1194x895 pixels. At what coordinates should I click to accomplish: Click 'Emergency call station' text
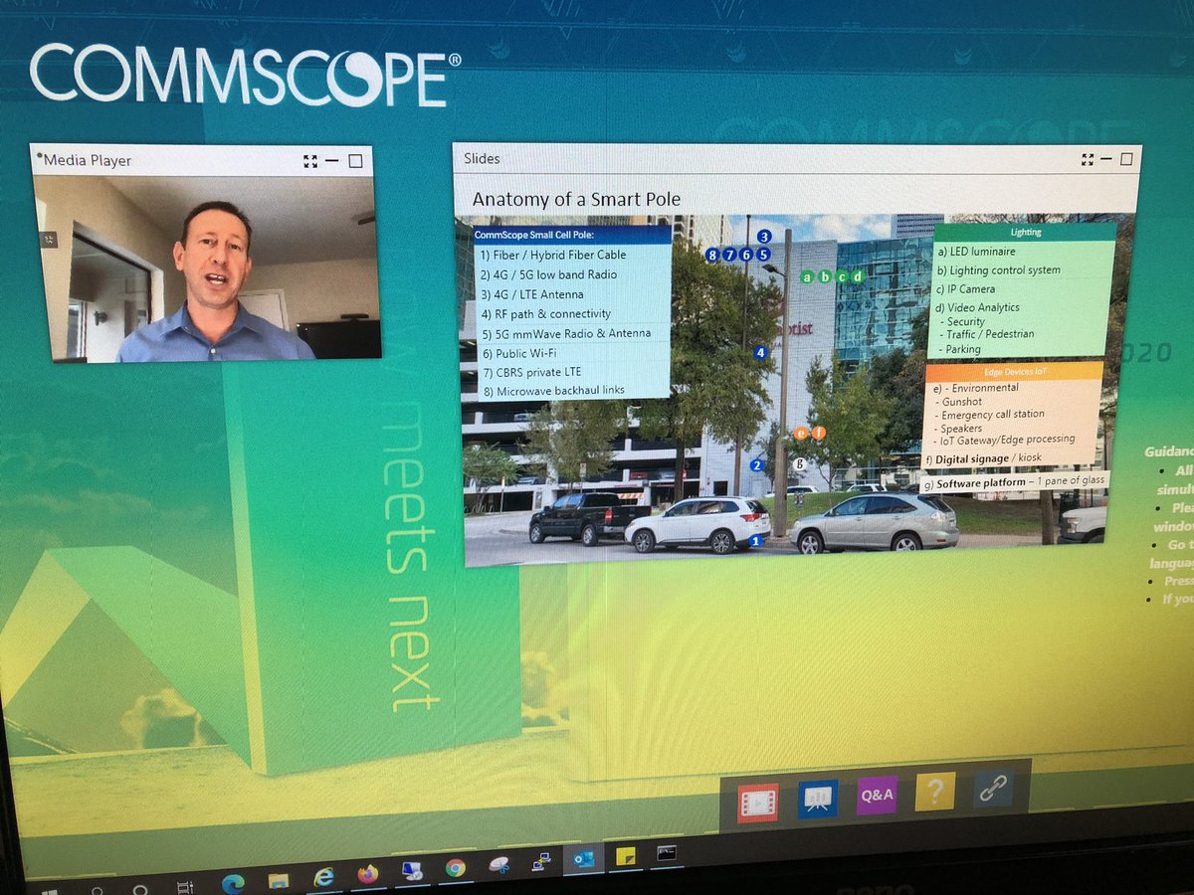(994, 414)
